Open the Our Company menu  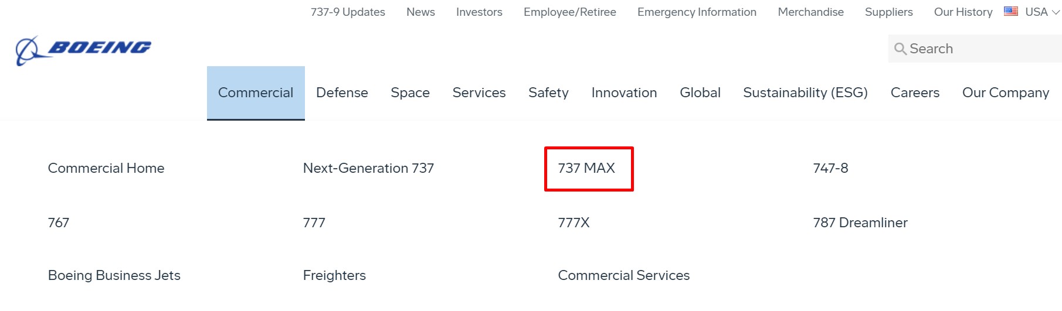1005,93
